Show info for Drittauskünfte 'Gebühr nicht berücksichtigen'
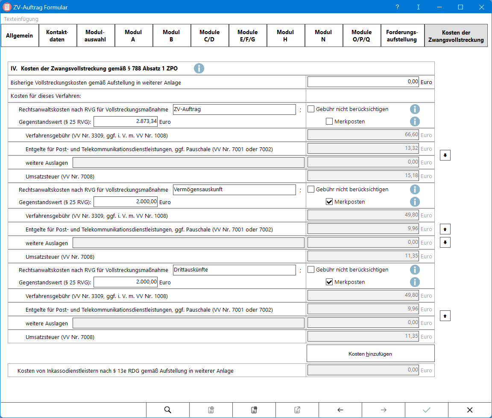This screenshot has width=492, height=418. pyautogui.click(x=415, y=270)
